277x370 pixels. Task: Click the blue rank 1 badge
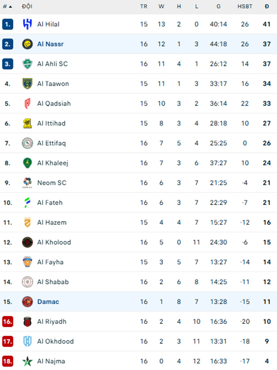point(7,24)
